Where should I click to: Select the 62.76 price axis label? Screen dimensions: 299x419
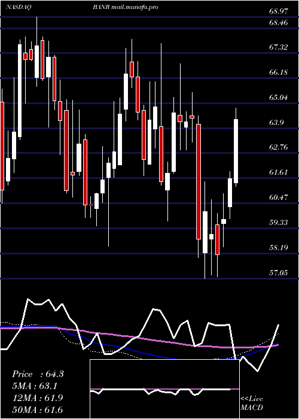pyautogui.click(x=279, y=147)
